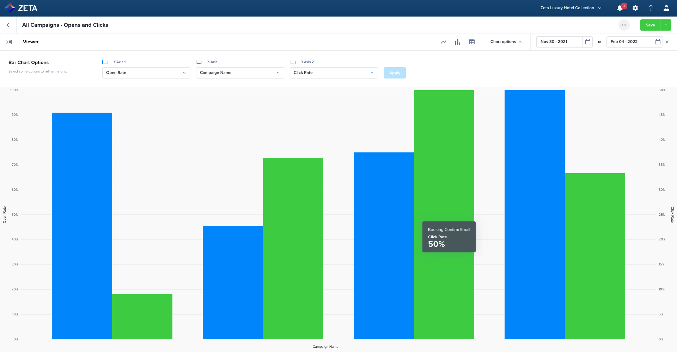The width and height of the screenshot is (677, 352).
Task: Open the start date calendar picker
Action: point(588,42)
